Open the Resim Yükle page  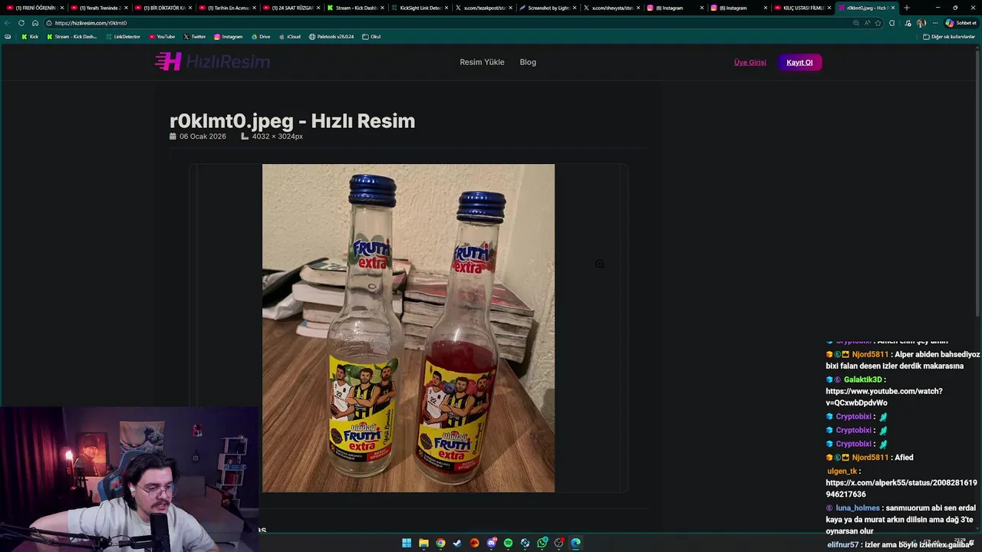pyautogui.click(x=482, y=62)
